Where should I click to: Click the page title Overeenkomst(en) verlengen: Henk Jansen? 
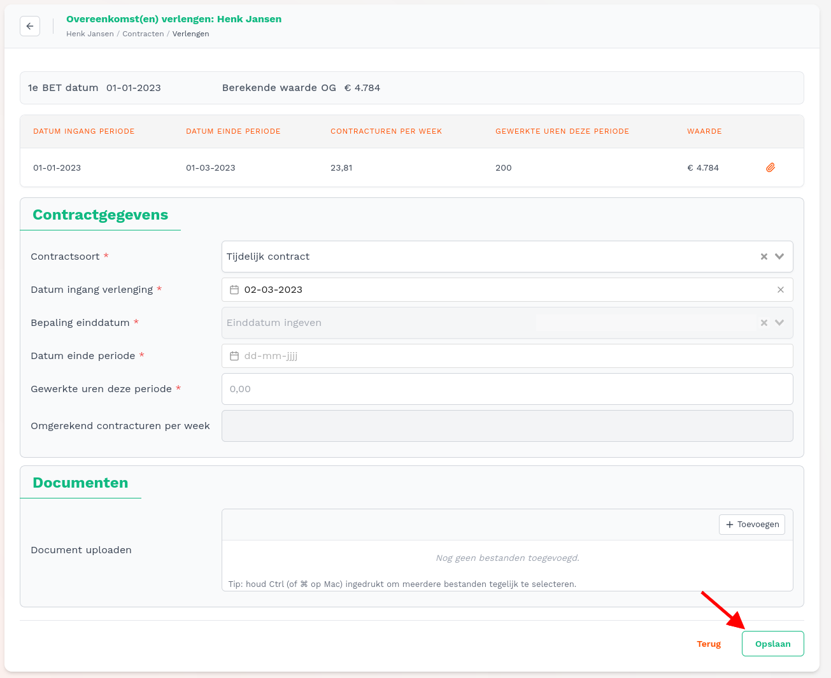174,19
